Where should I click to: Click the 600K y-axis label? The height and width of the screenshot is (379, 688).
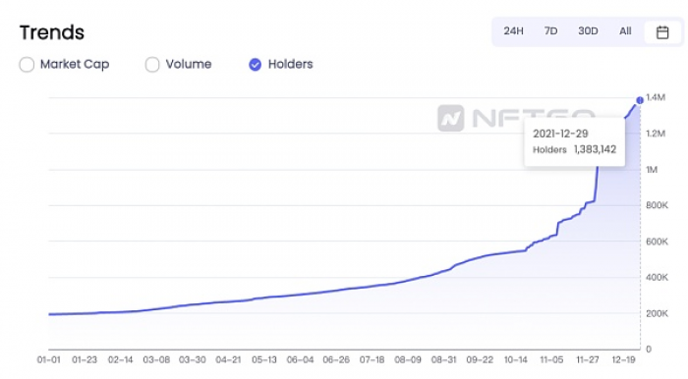pos(657,242)
